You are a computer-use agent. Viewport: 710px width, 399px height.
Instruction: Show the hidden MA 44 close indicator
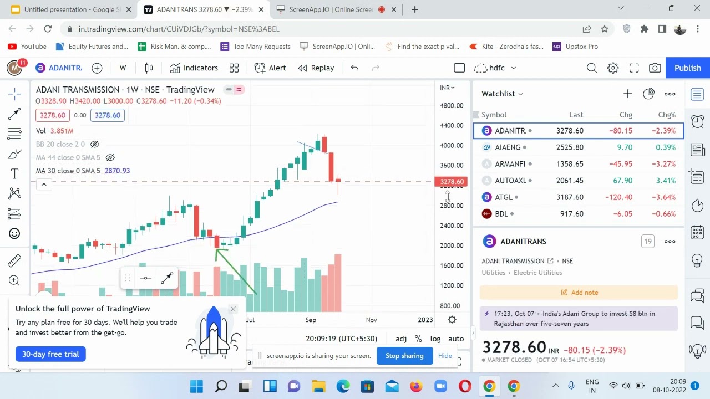(x=110, y=157)
